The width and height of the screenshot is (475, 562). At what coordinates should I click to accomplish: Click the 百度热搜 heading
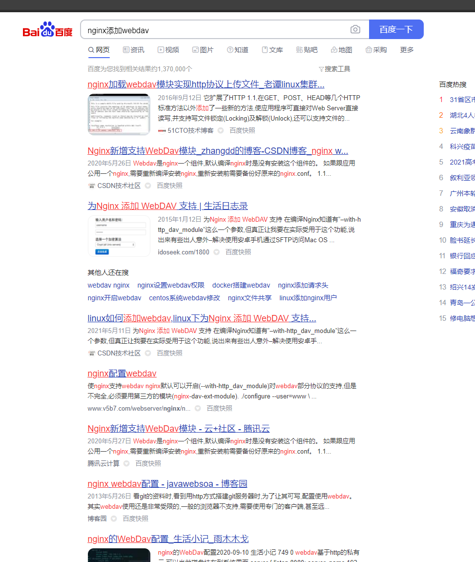(453, 84)
